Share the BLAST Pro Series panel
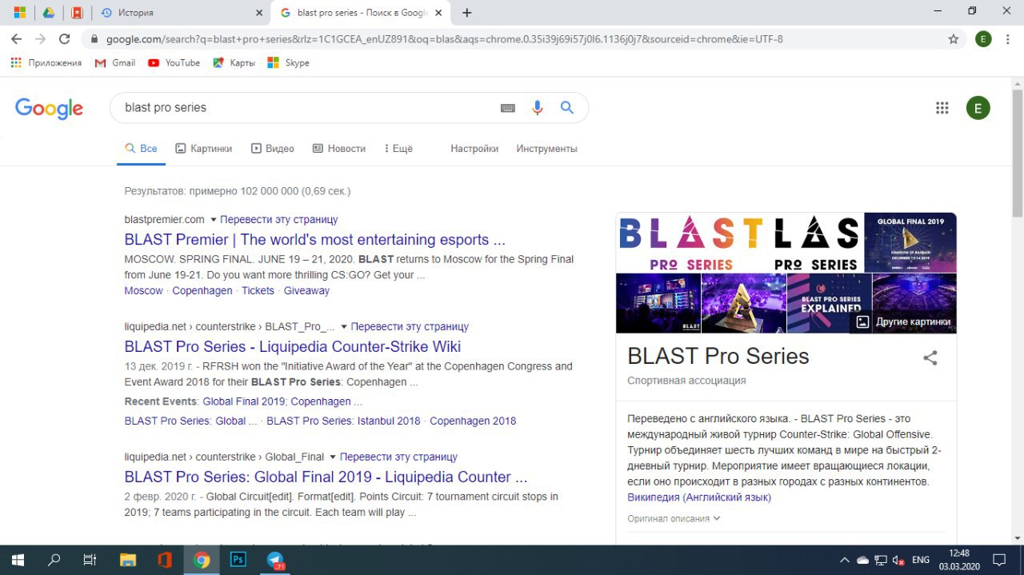The height and width of the screenshot is (575, 1024). click(930, 357)
